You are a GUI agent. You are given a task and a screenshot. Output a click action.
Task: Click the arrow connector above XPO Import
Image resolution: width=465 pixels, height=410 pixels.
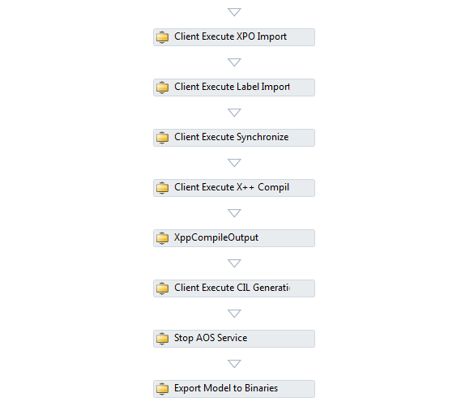234,12
